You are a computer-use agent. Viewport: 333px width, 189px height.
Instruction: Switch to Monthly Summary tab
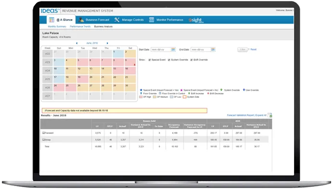57,27
